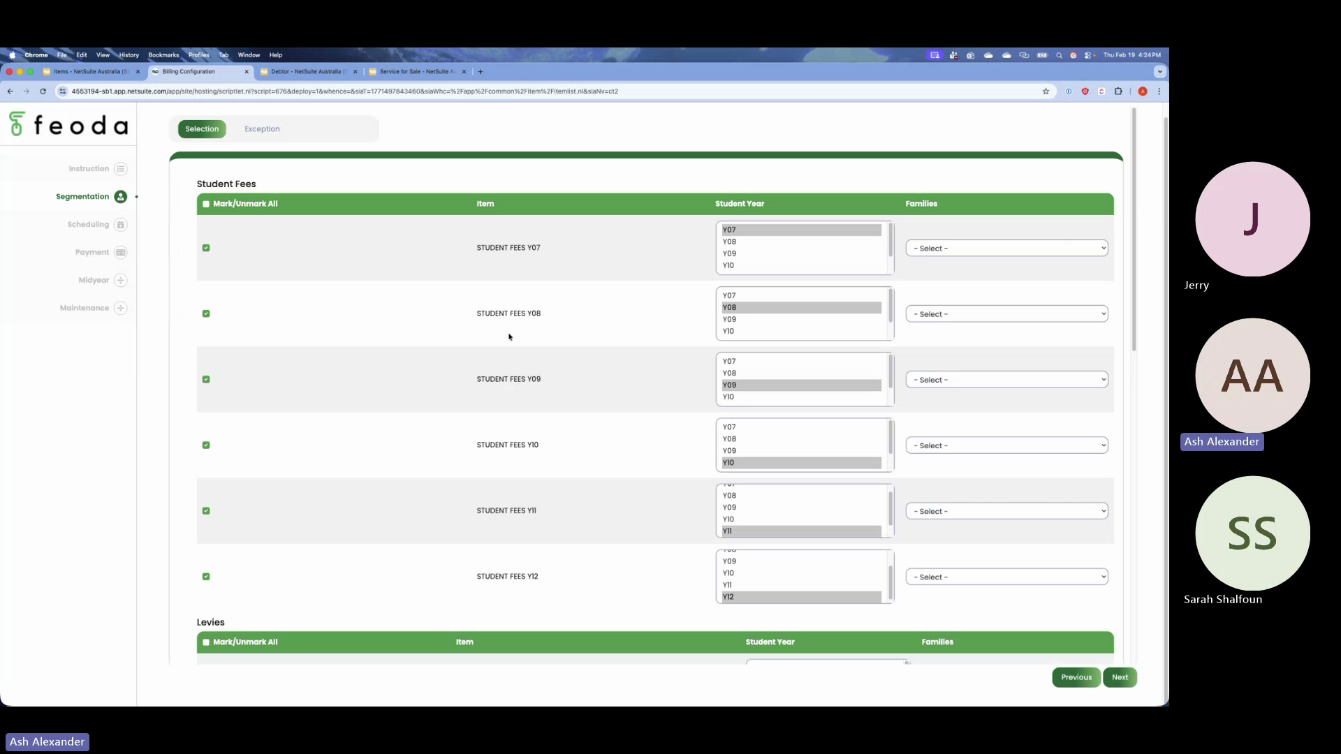Expand the Chrome tab search chevron
This screenshot has width=1341, height=754.
tap(1159, 71)
